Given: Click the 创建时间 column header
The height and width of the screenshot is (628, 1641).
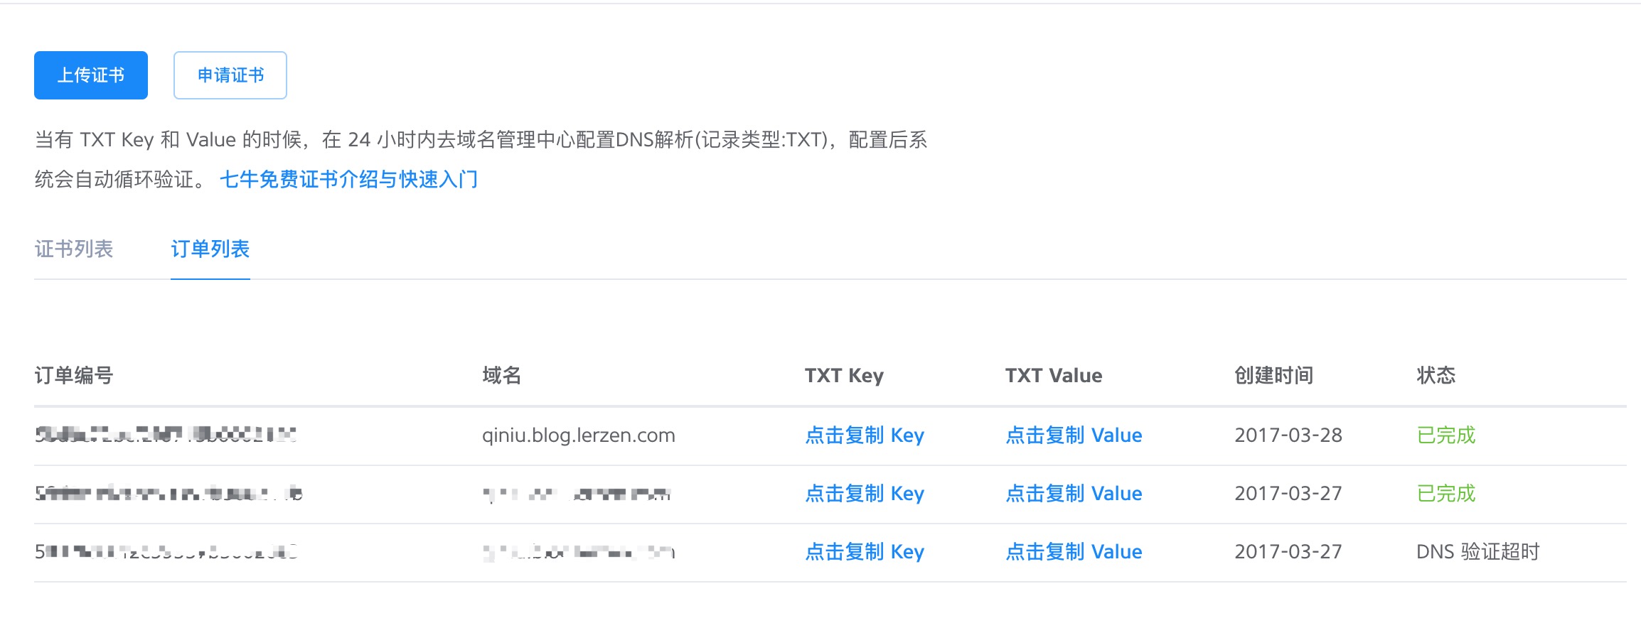Looking at the screenshot, I should pyautogui.click(x=1274, y=375).
